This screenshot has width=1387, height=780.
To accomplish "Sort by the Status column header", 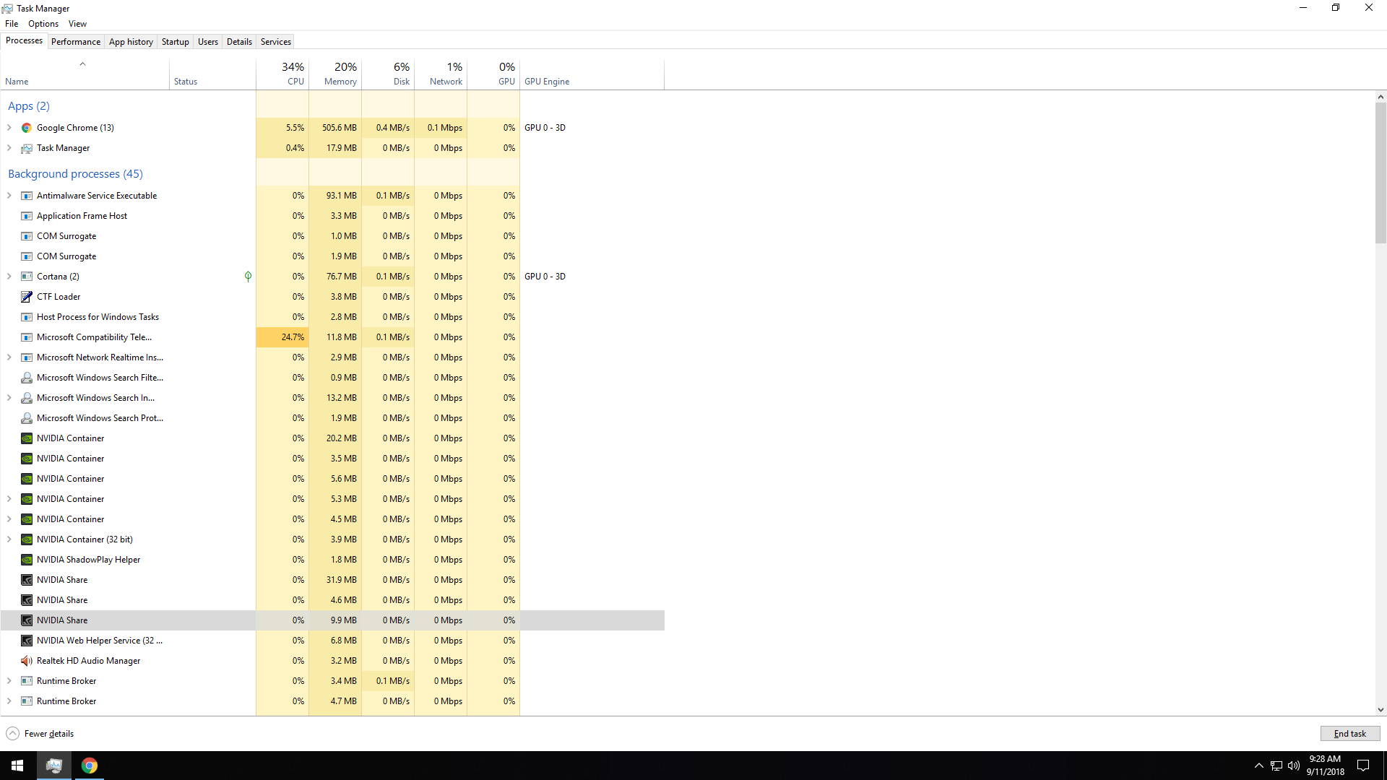I will [212, 74].
